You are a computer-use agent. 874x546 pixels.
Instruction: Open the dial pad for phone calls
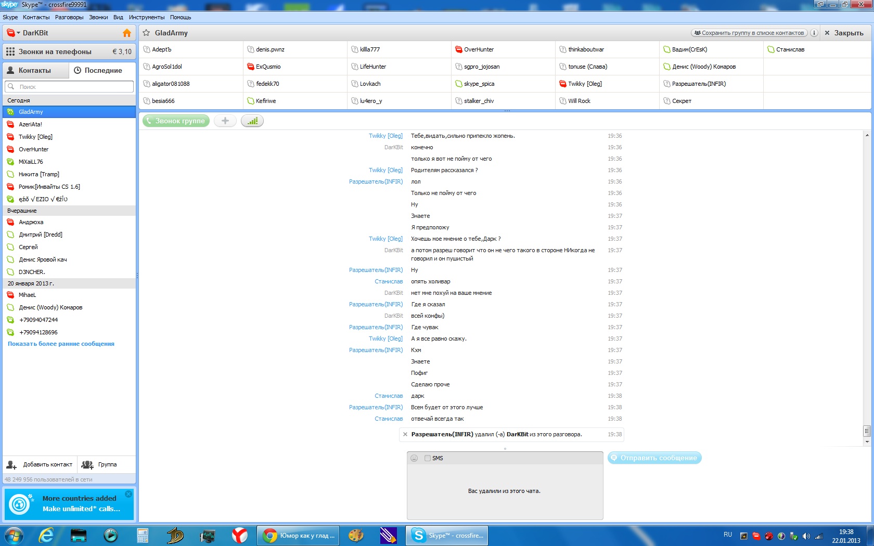coord(10,51)
